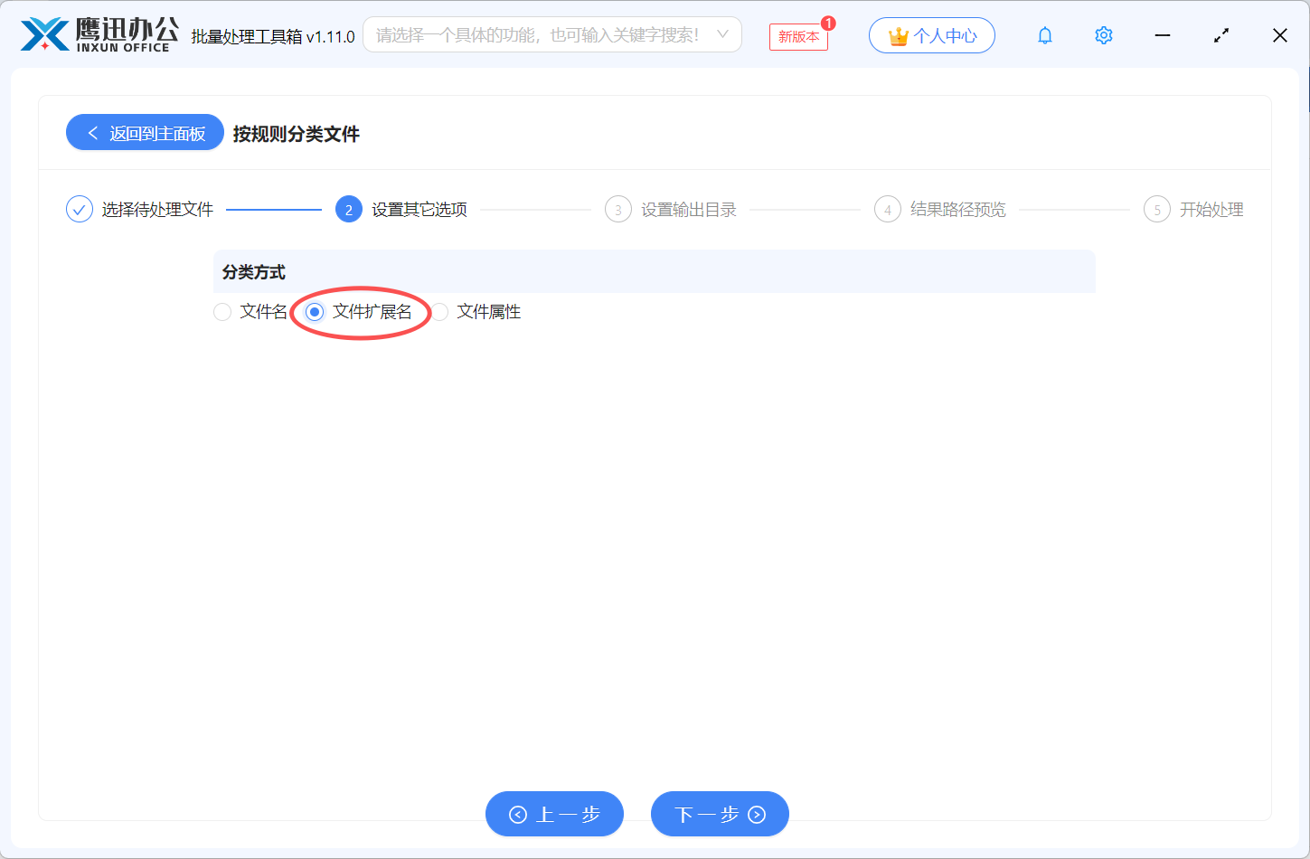Screen dimensions: 1310x859
Task: Close the INXUN Office window
Action: coord(1280,35)
